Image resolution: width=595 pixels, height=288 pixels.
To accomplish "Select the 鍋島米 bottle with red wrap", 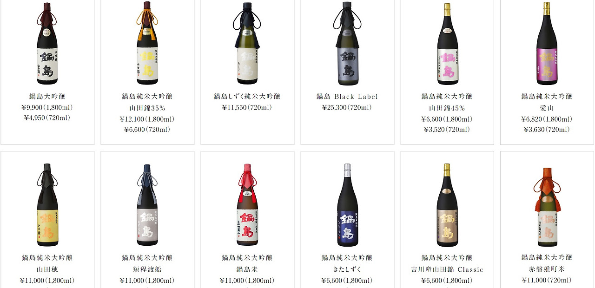I will (x=247, y=204).
